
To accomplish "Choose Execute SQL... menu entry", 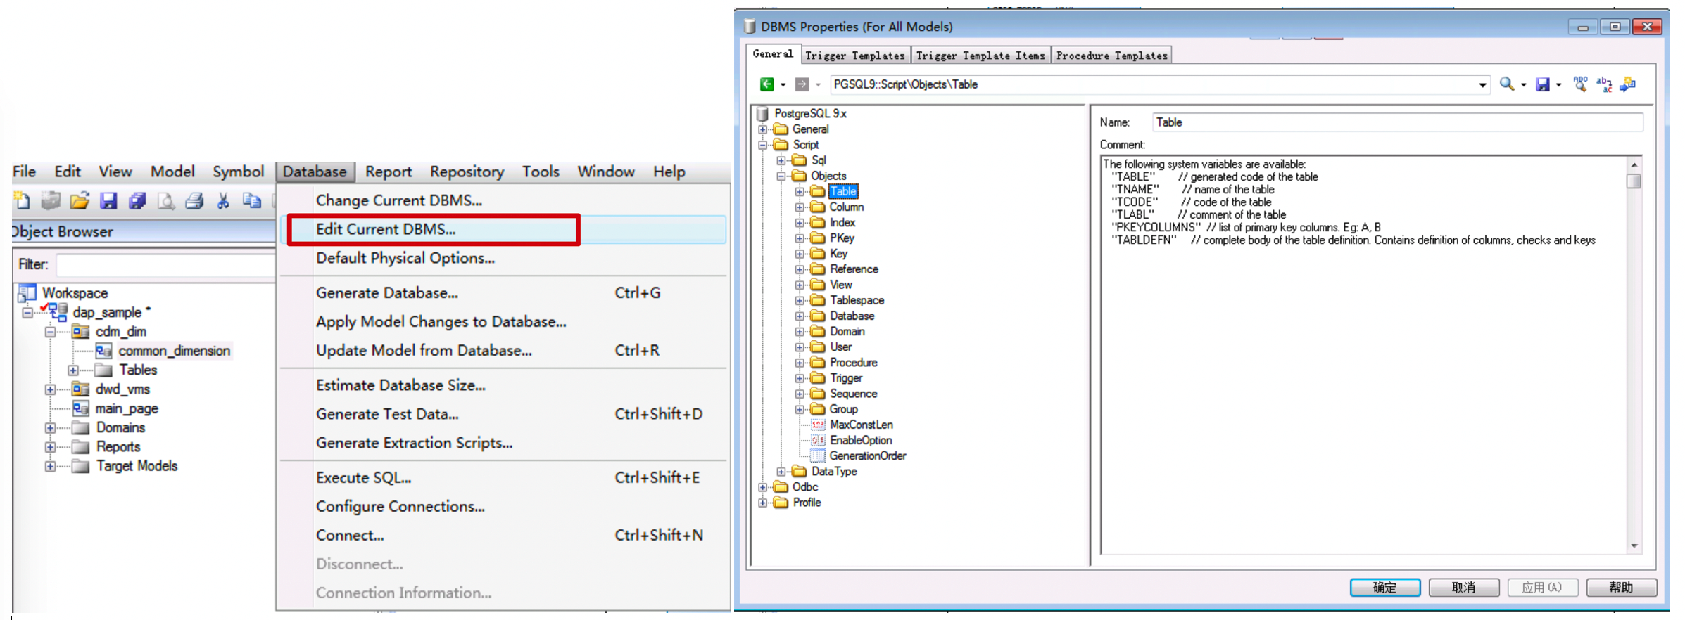I will [503, 477].
